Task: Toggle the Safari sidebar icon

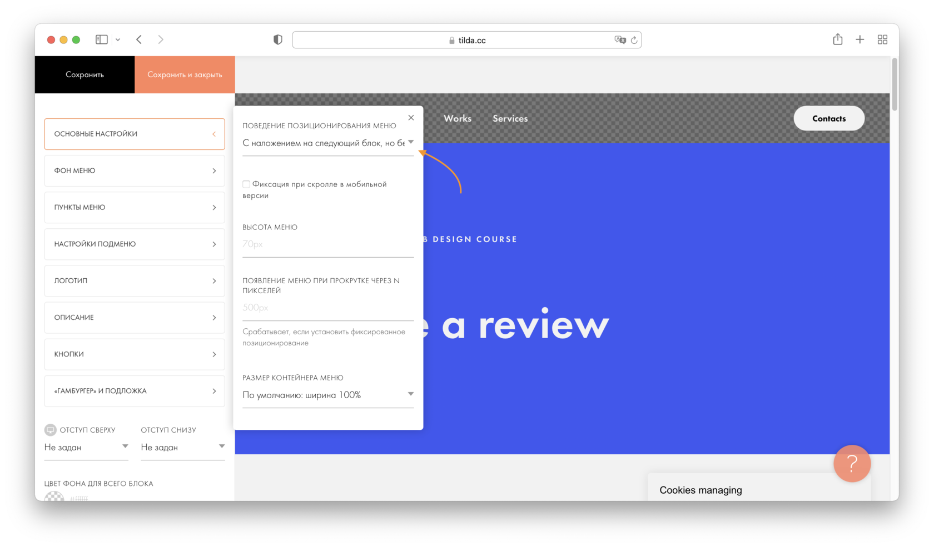Action: click(x=101, y=39)
